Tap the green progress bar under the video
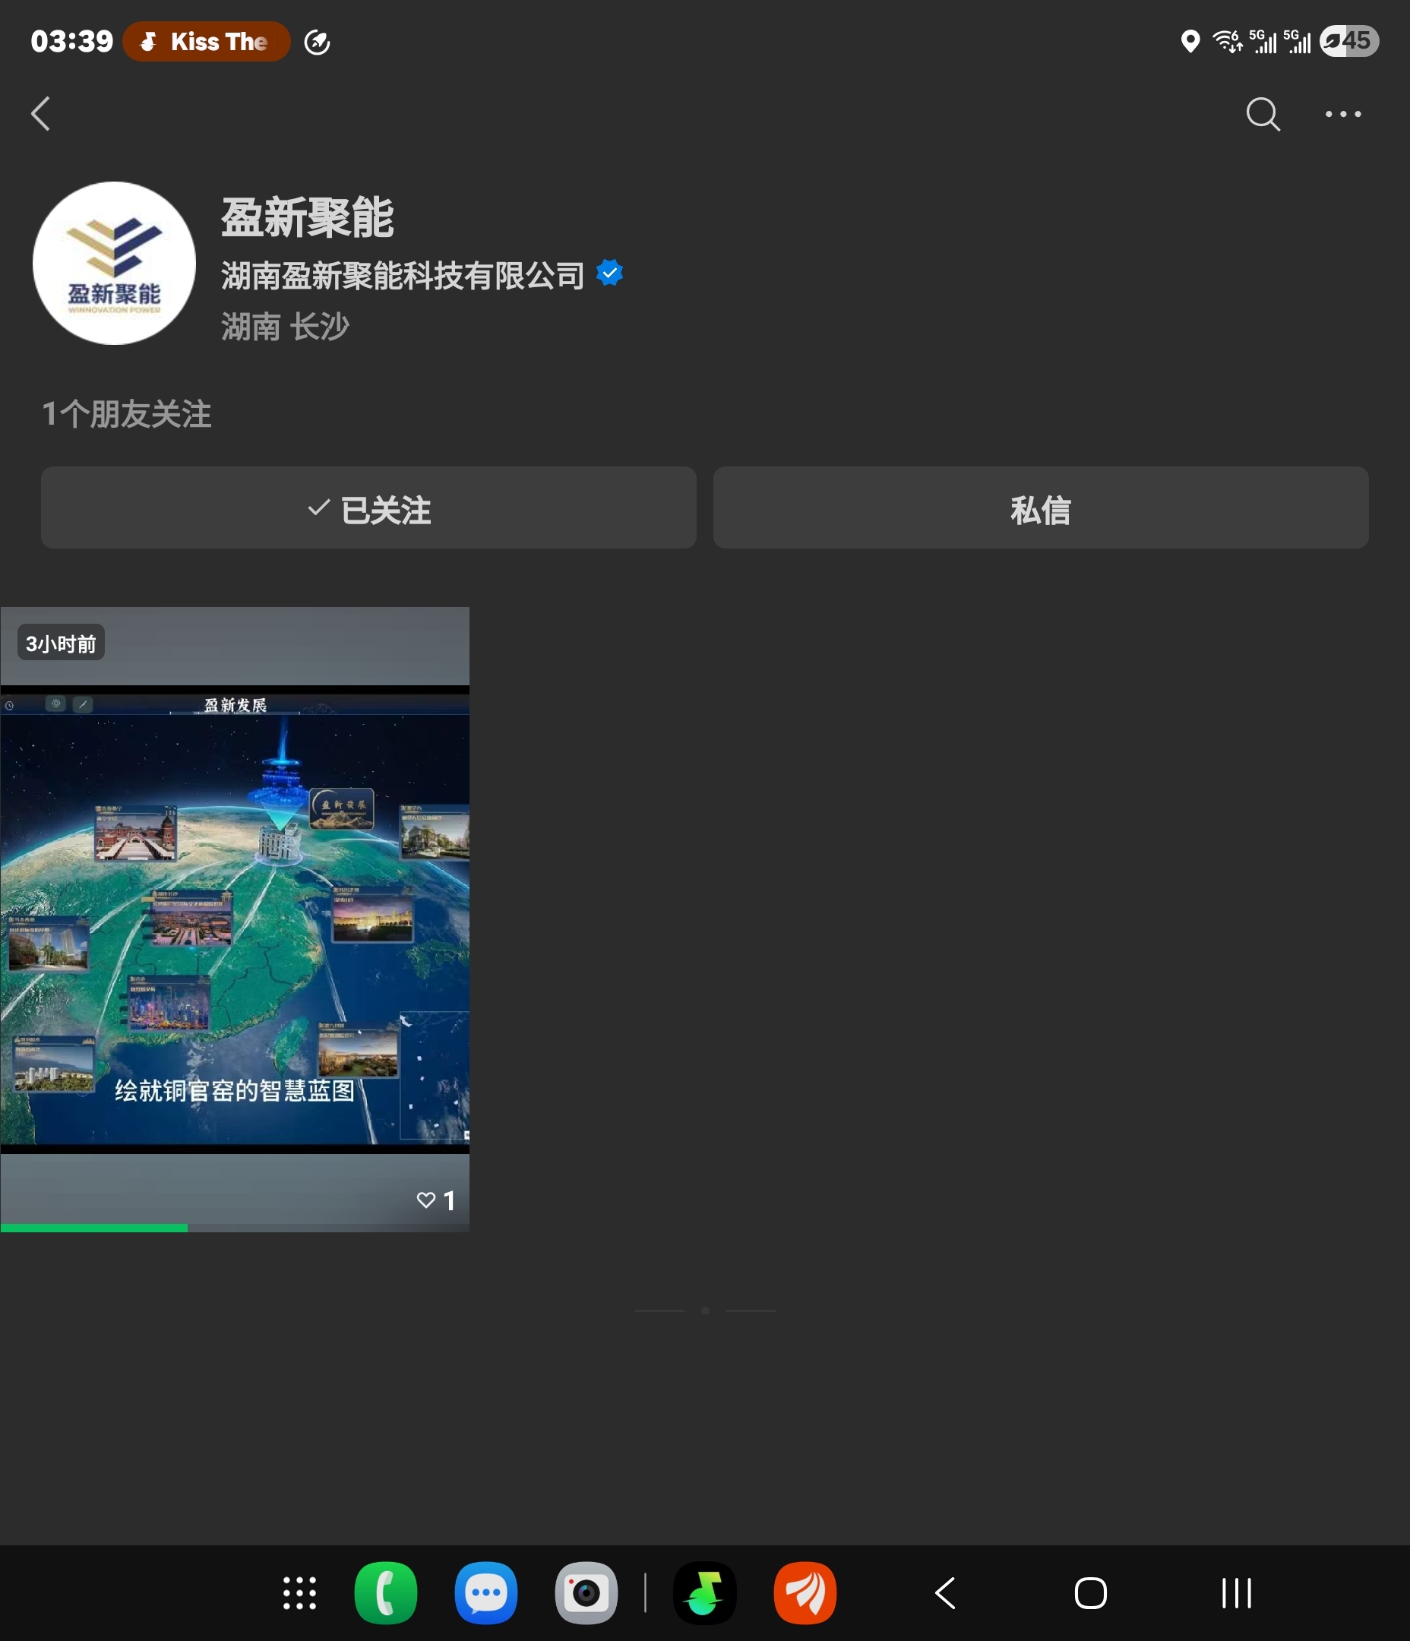This screenshot has height=1641, width=1410. (94, 1228)
